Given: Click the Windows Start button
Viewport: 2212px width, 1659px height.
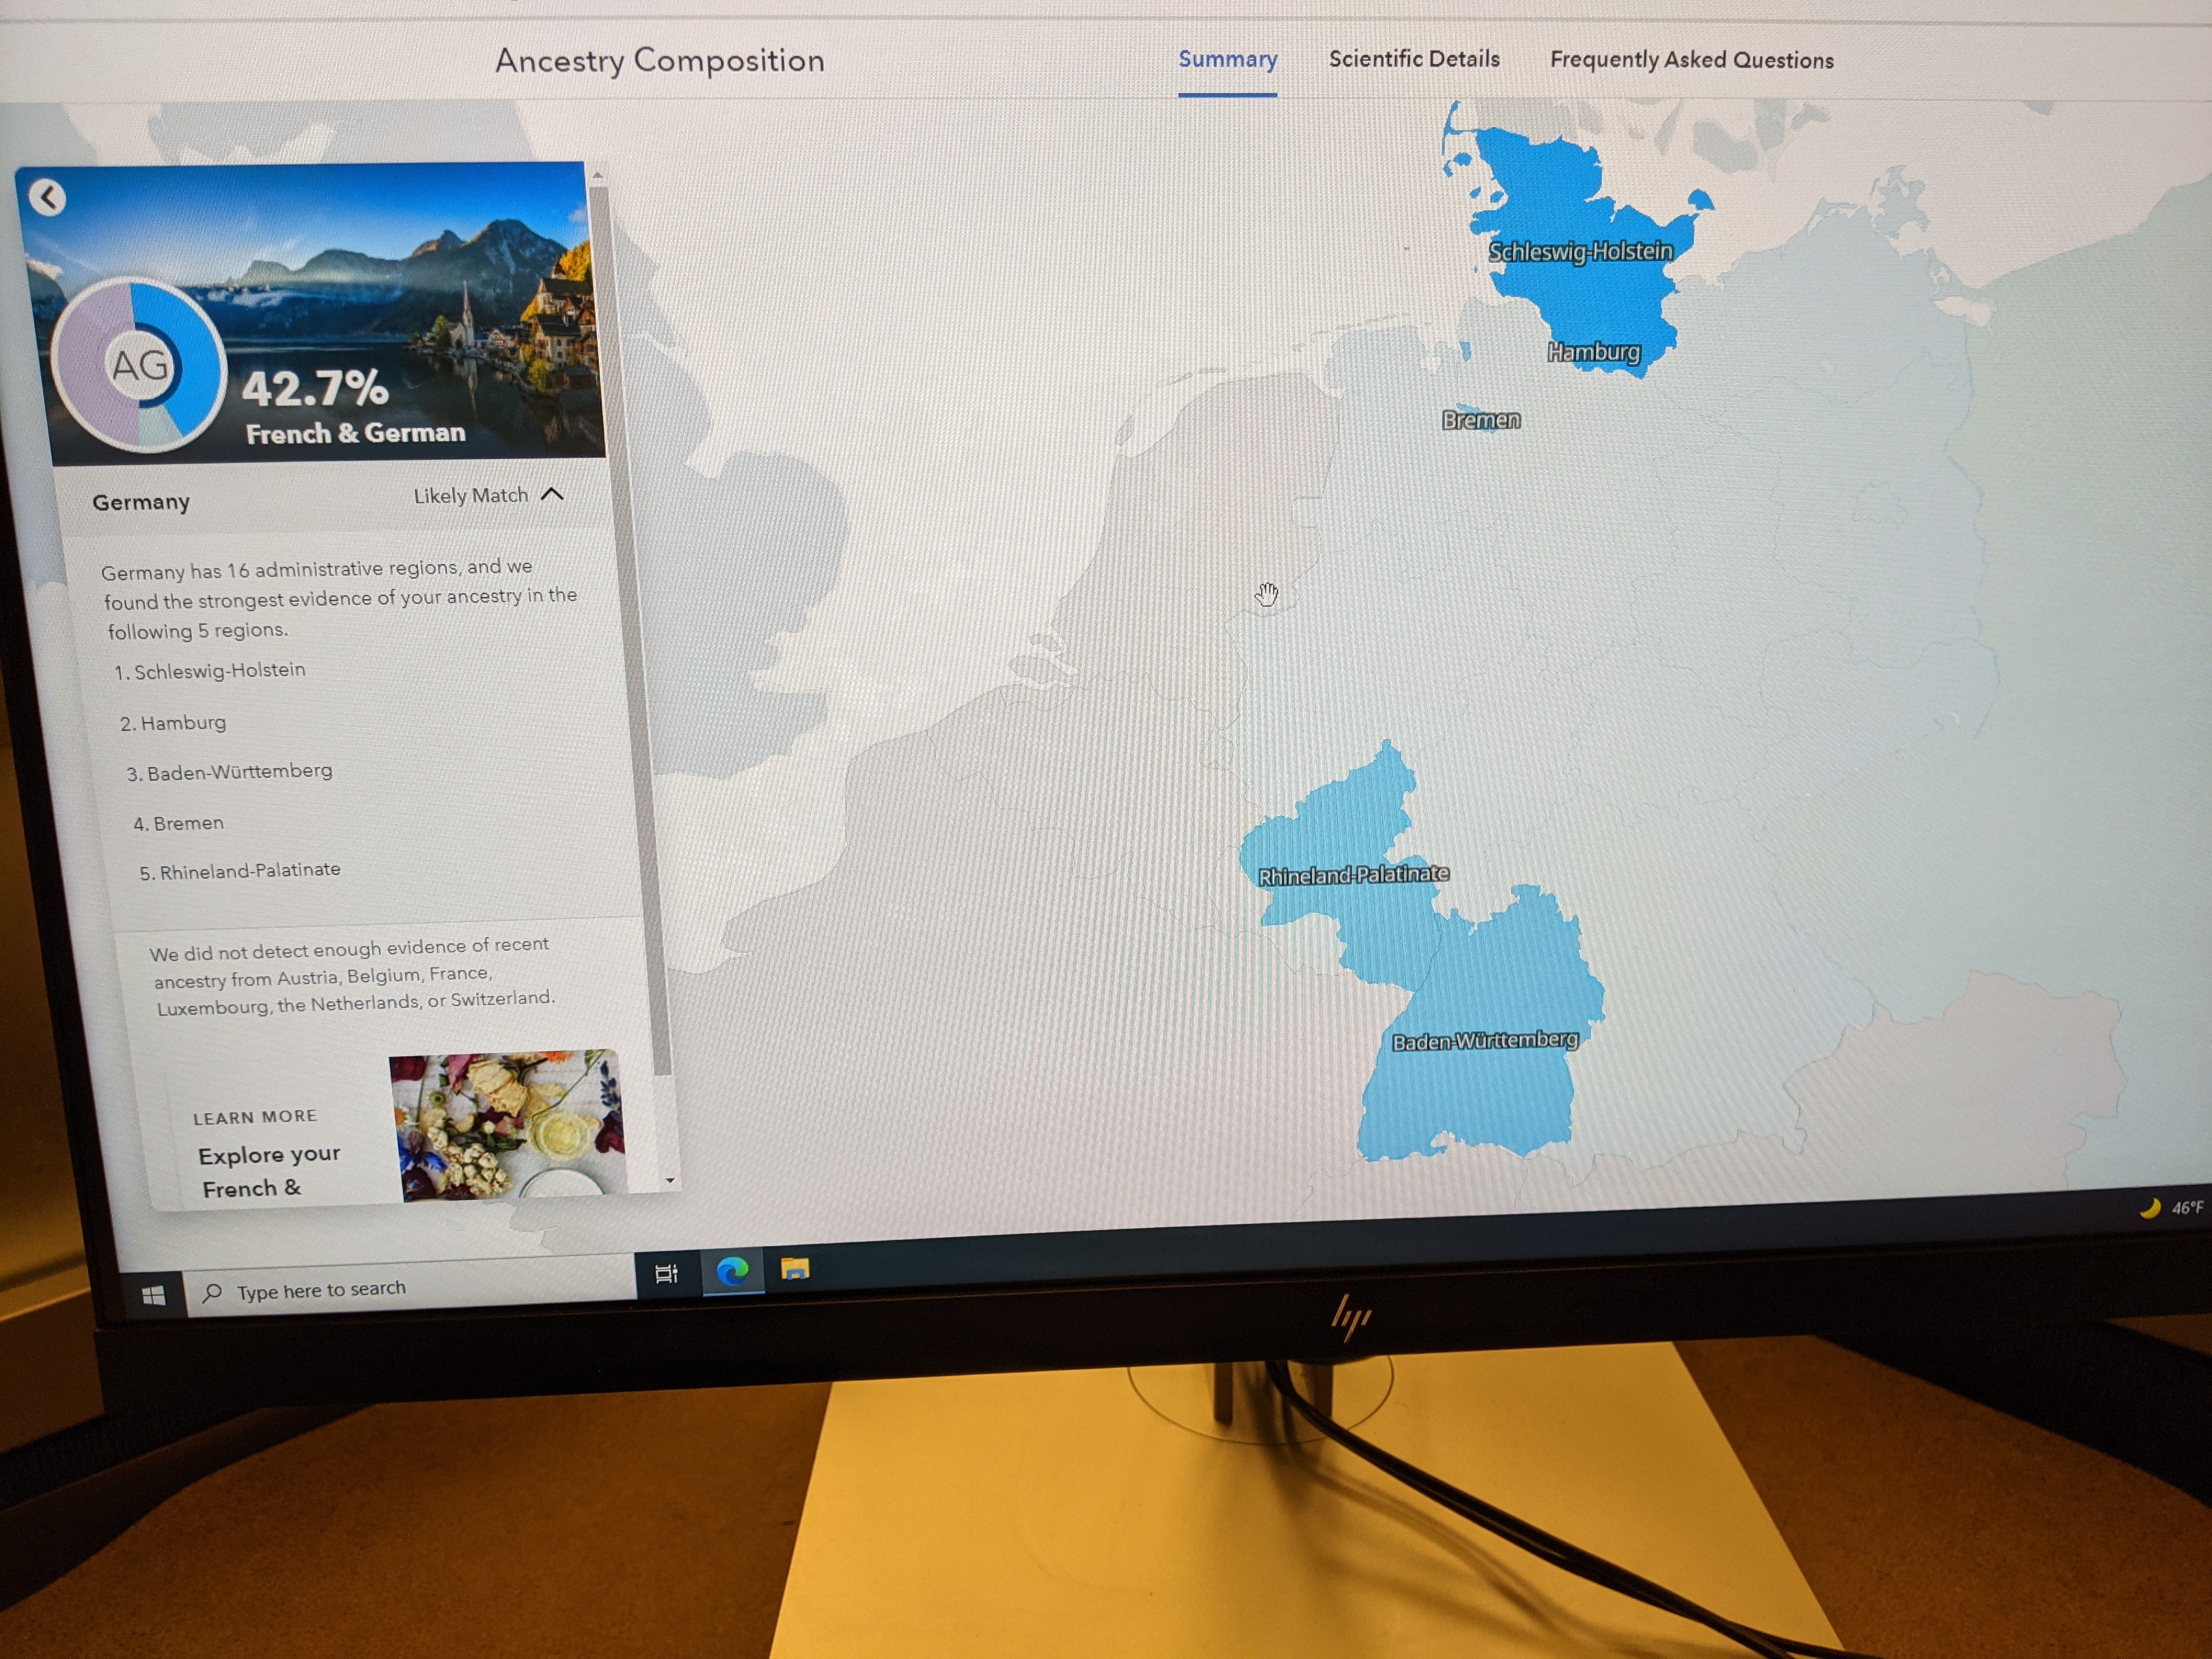Looking at the screenshot, I should click(x=153, y=1296).
